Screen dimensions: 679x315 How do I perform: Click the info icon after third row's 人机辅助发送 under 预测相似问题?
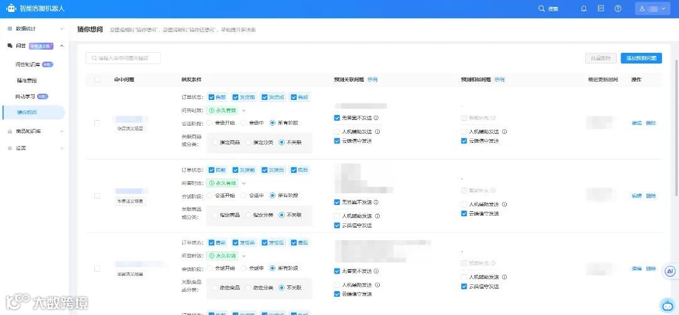tap(504, 277)
